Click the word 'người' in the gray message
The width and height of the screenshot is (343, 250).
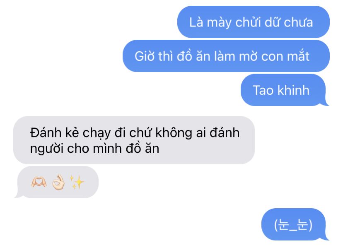click(47, 149)
